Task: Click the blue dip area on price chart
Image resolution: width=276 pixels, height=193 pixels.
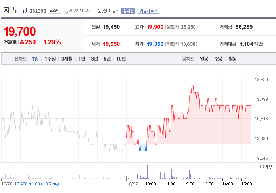Action: pyautogui.click(x=143, y=148)
